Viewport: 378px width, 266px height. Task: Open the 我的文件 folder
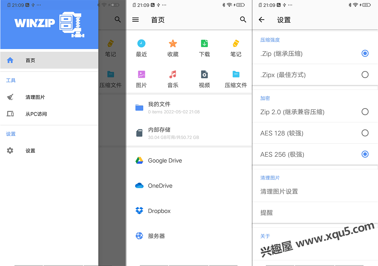coord(189,107)
